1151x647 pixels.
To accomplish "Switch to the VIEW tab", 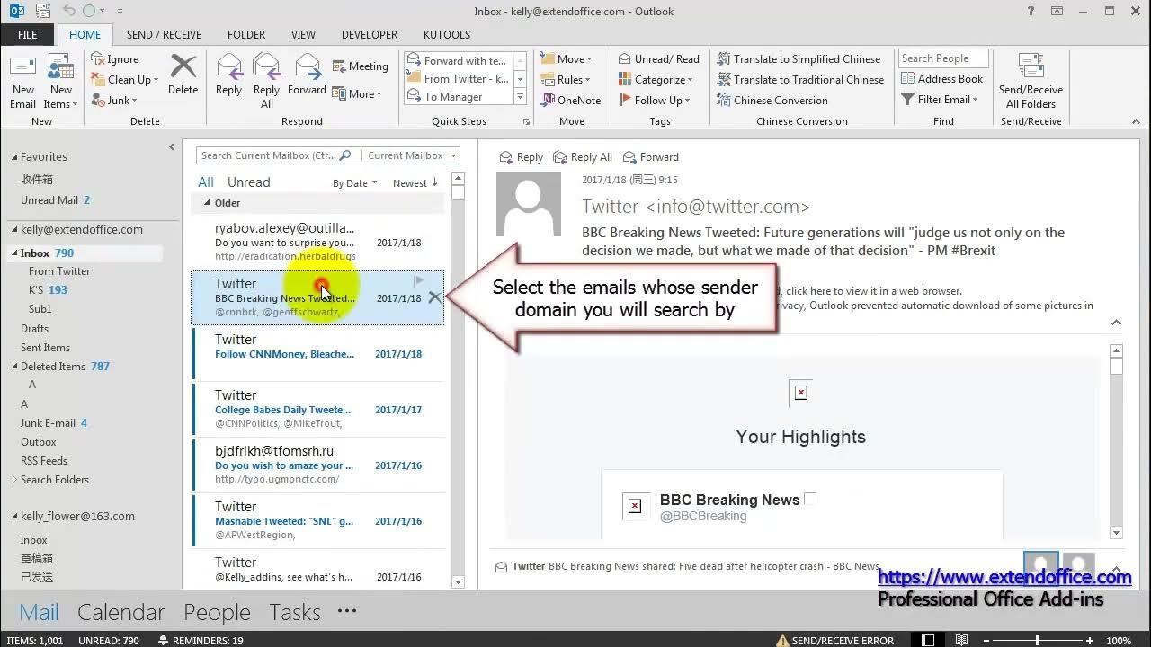I will [x=303, y=35].
